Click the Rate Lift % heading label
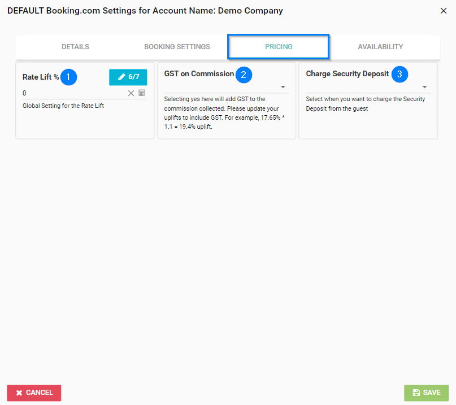The height and width of the screenshot is (405, 456). [x=41, y=77]
